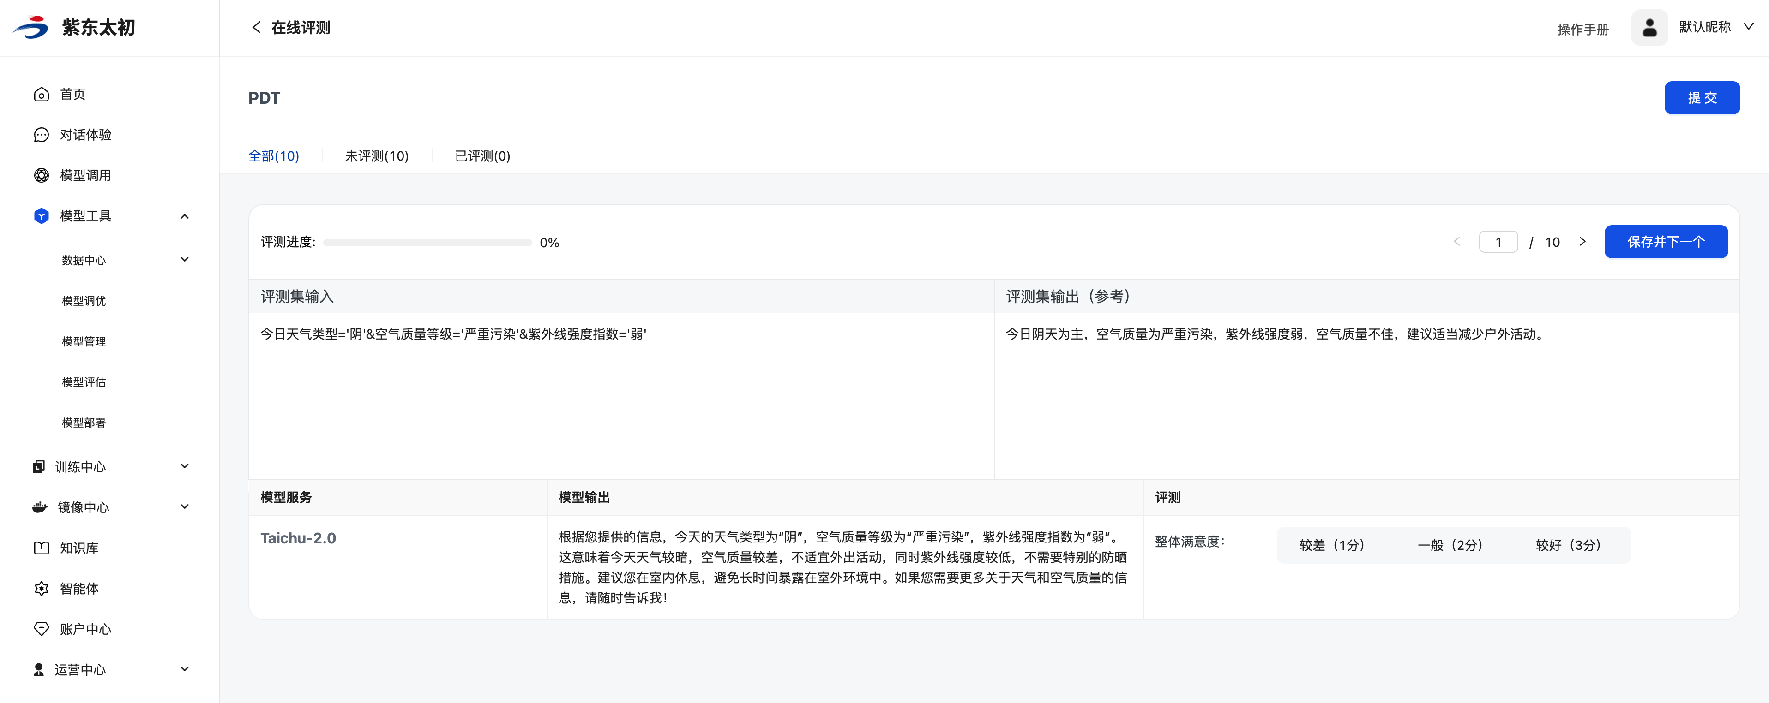Viewport: 1769px width, 703px height.
Task: Open the 对话体验 chat bubble icon
Action: point(41,135)
